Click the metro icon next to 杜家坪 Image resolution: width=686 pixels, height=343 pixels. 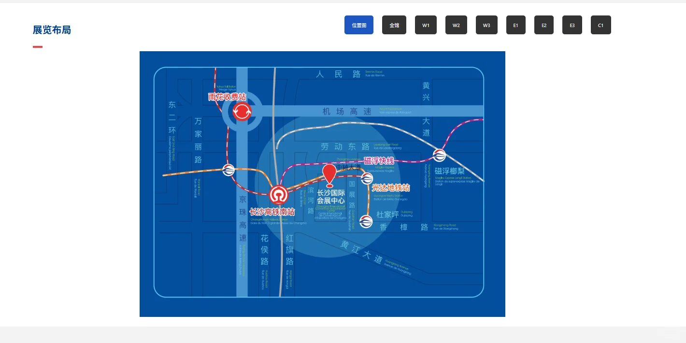[366, 222]
